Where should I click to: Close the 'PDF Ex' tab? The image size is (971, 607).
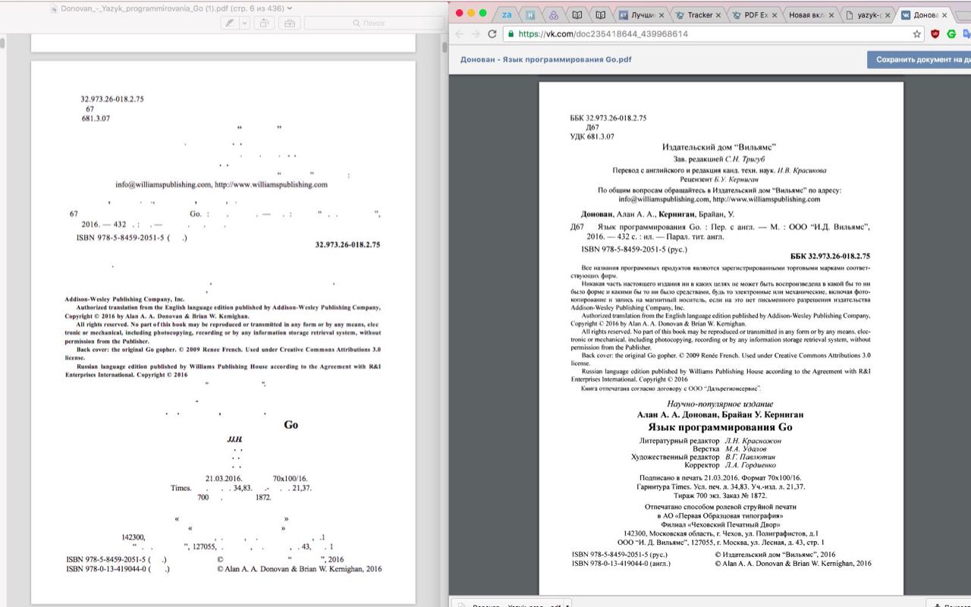[775, 15]
